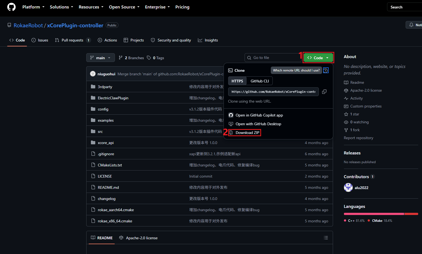Expand the Platform menu
Viewport: 422px width, 254px height.
pos(33,7)
